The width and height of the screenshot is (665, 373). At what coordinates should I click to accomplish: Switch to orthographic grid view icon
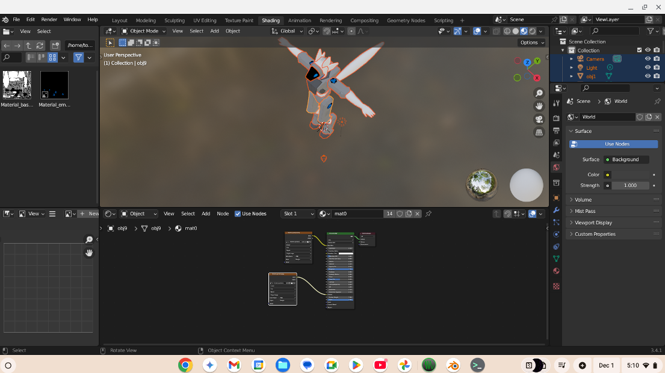click(539, 132)
